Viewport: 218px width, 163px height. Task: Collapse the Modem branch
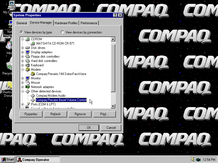click(22, 70)
